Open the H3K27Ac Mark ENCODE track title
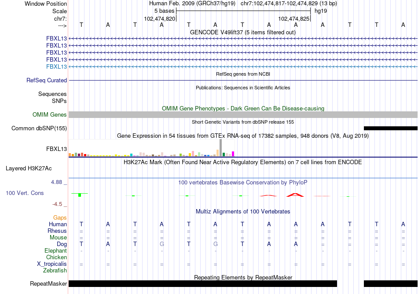The height and width of the screenshot is (294, 418). tap(242, 162)
